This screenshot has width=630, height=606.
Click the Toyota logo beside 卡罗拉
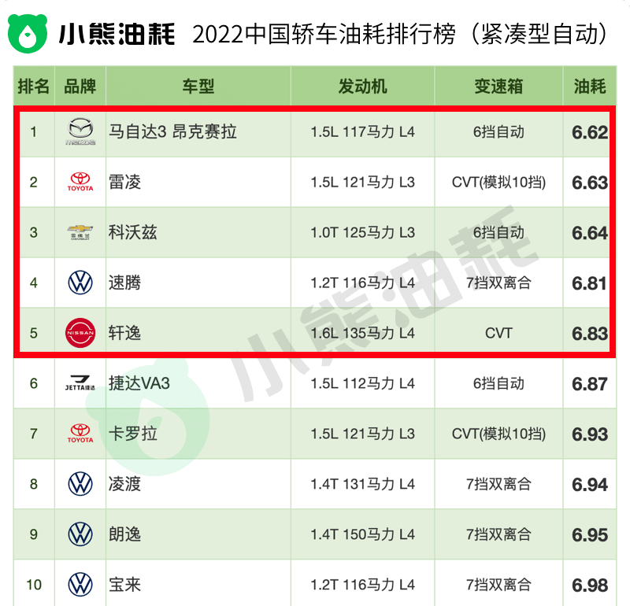click(80, 434)
